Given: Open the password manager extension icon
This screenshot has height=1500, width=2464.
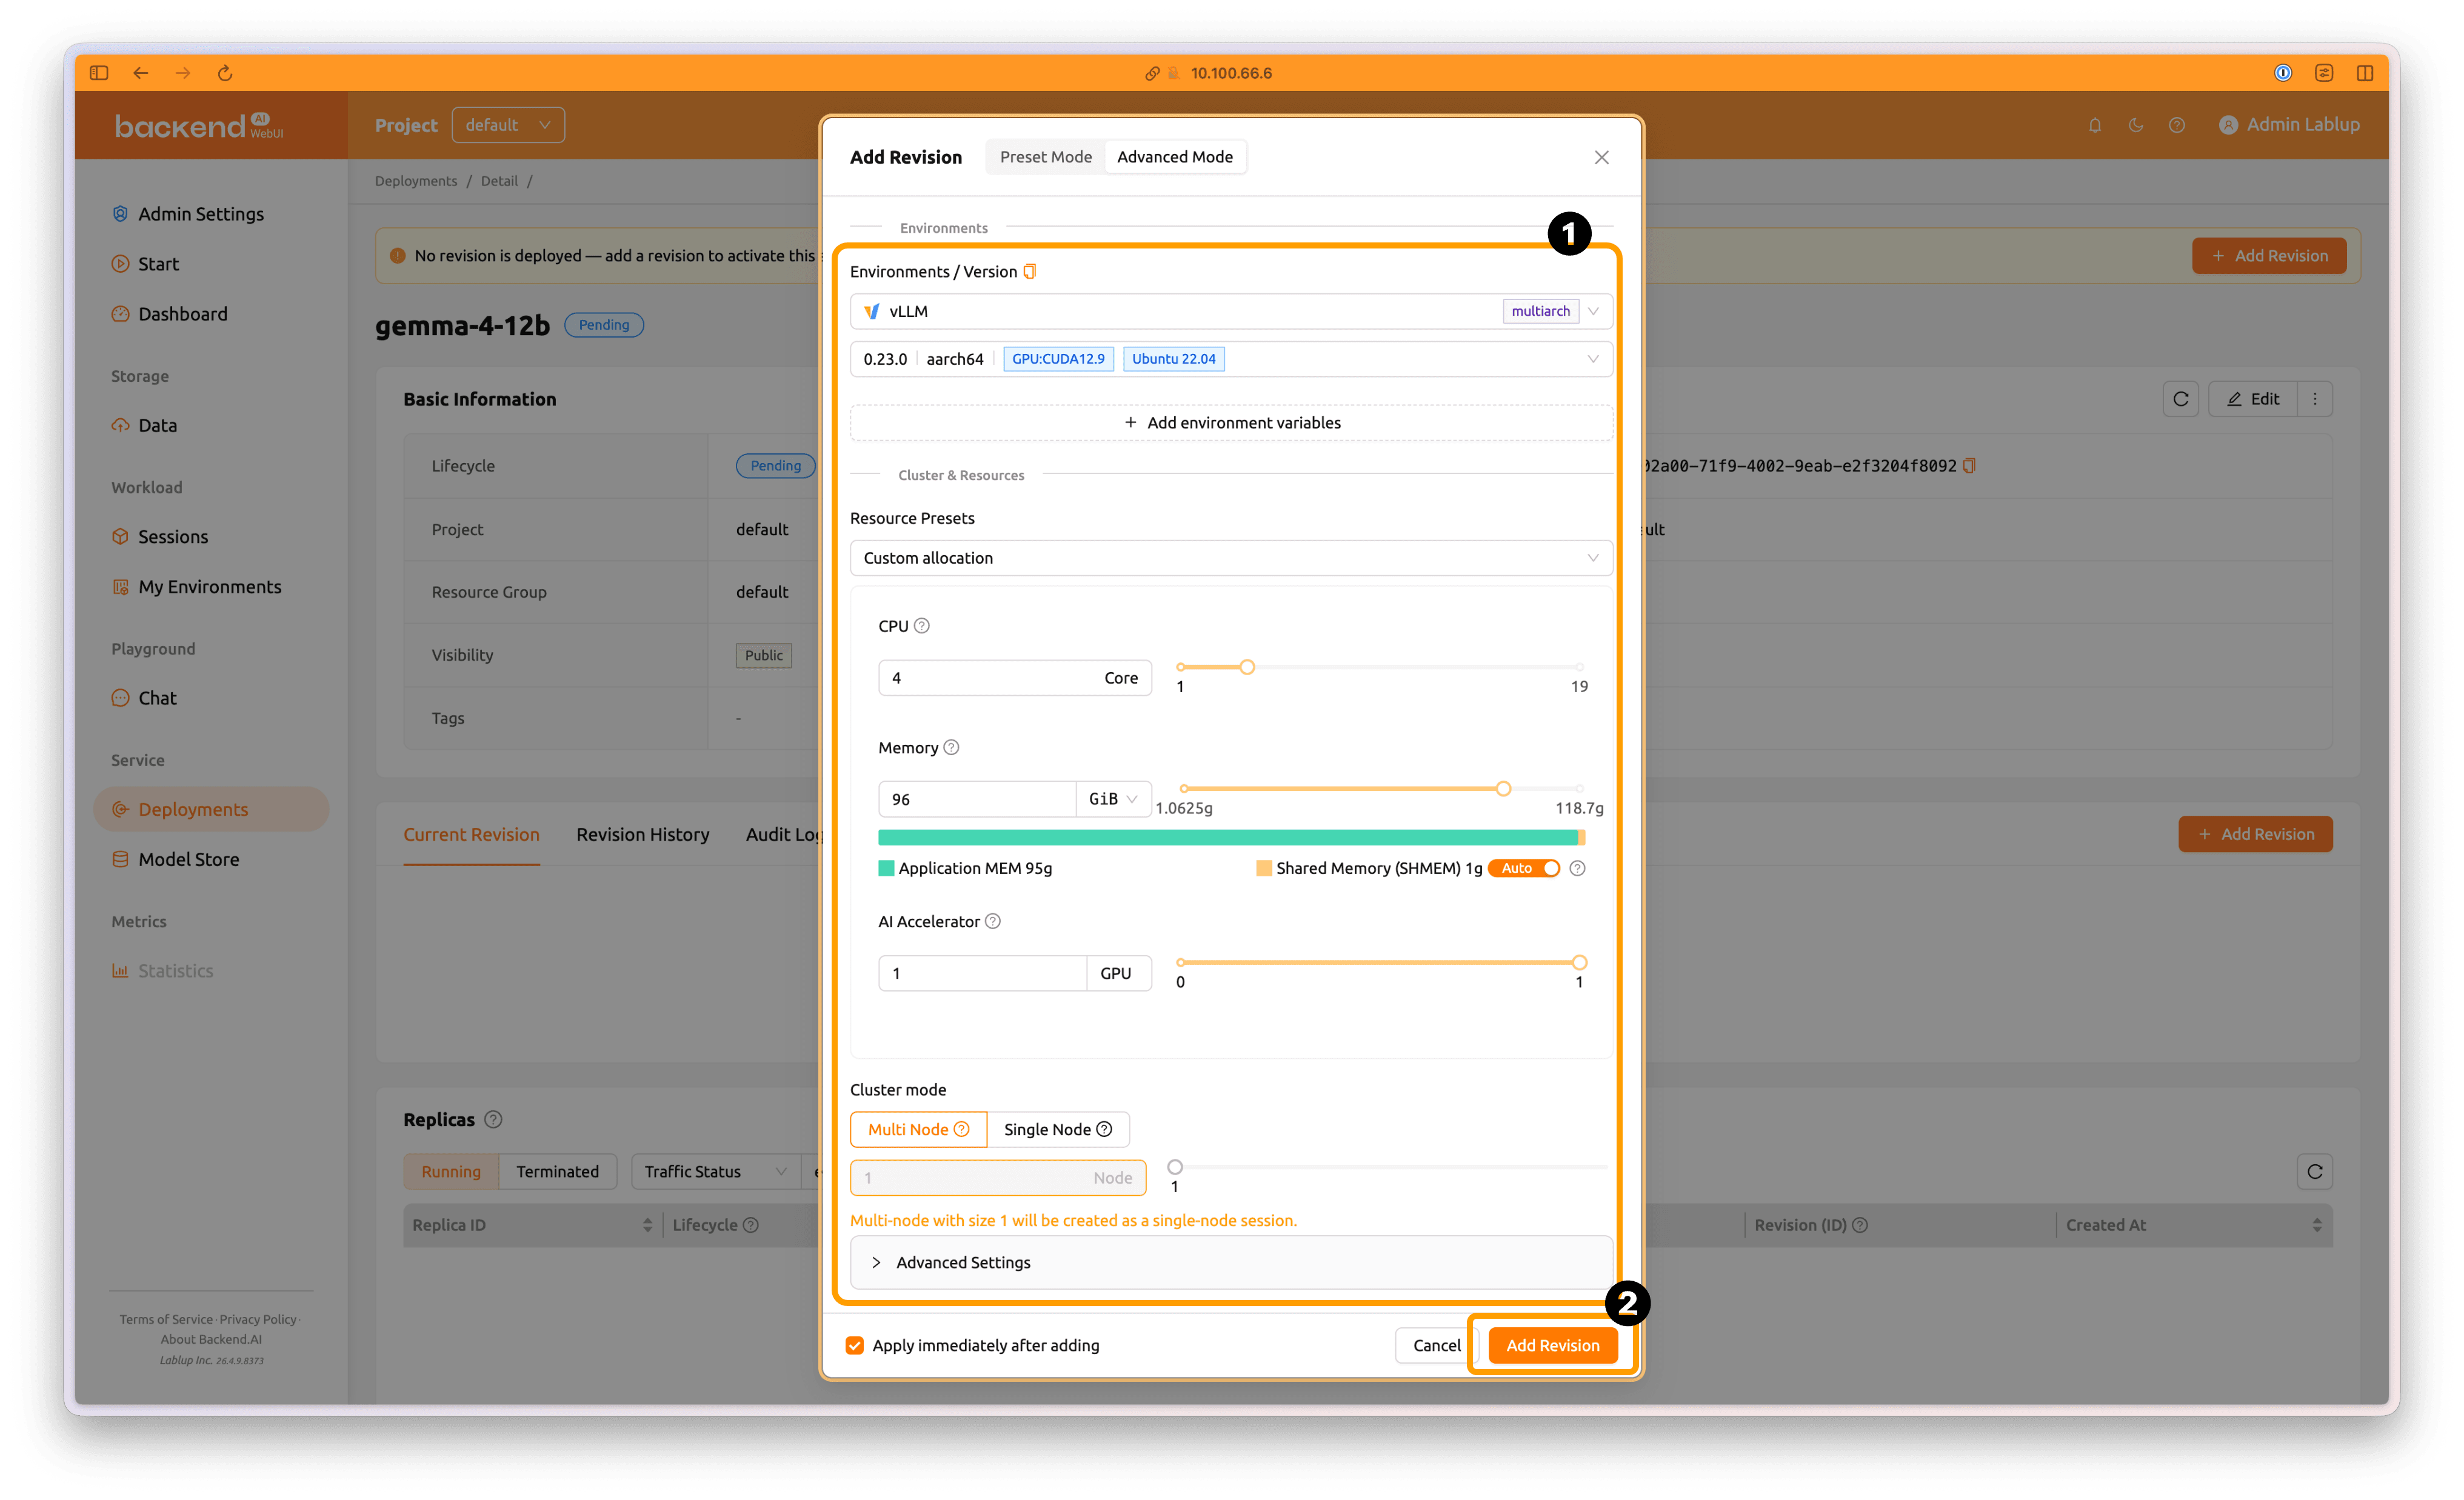Looking at the screenshot, I should pyautogui.click(x=2283, y=73).
